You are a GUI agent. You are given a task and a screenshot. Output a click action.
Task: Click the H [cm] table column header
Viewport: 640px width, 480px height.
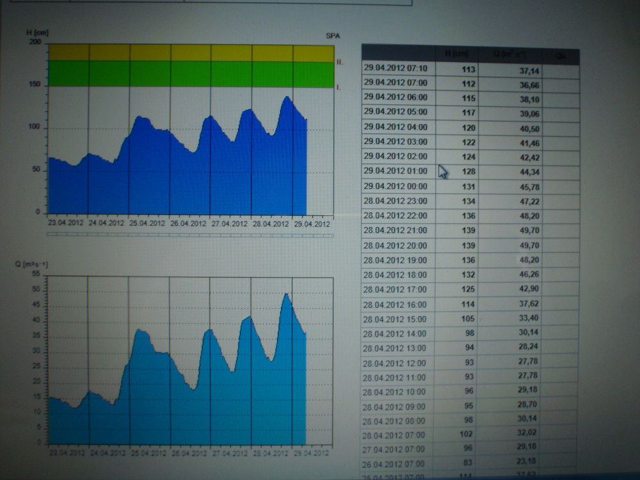click(457, 54)
